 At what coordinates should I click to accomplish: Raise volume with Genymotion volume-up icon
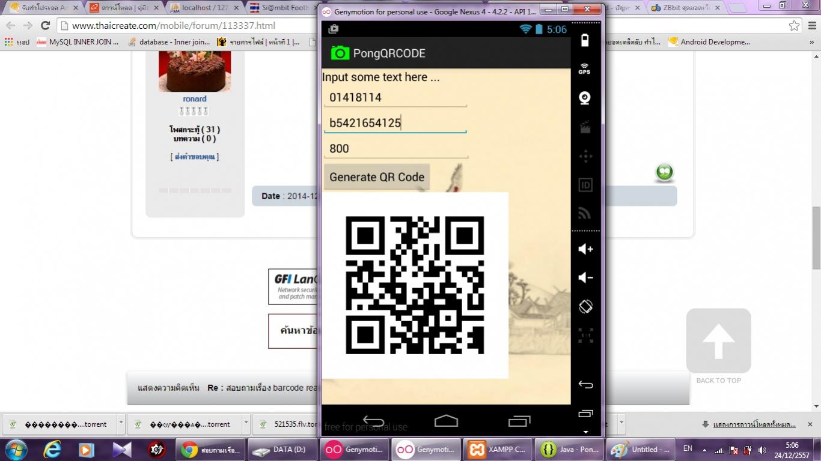[585, 249]
